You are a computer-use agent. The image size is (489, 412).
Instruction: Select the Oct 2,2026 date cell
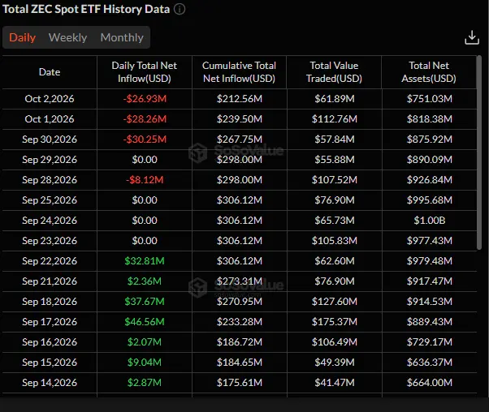click(50, 99)
